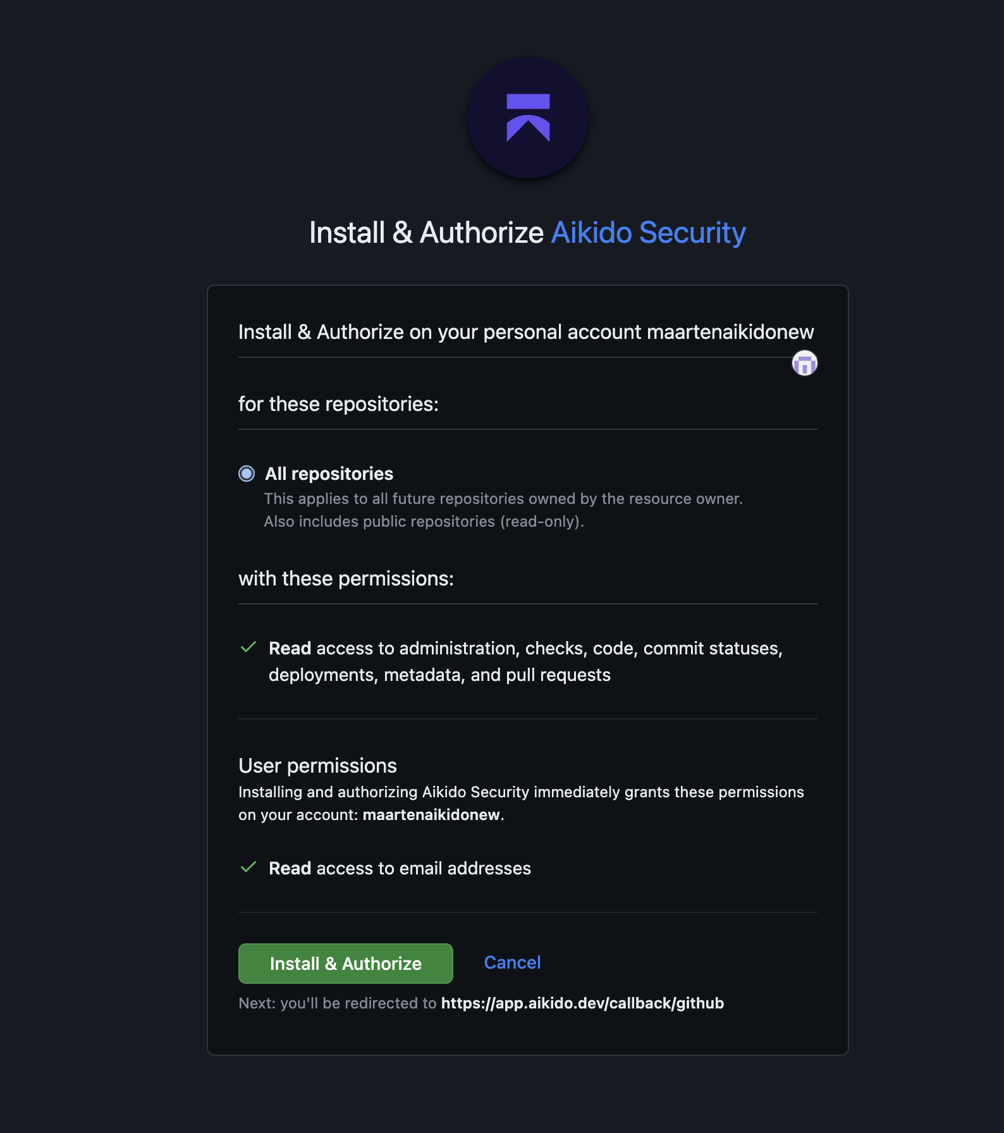Click 'Also includes public repositories (read-only)' text

pos(424,522)
